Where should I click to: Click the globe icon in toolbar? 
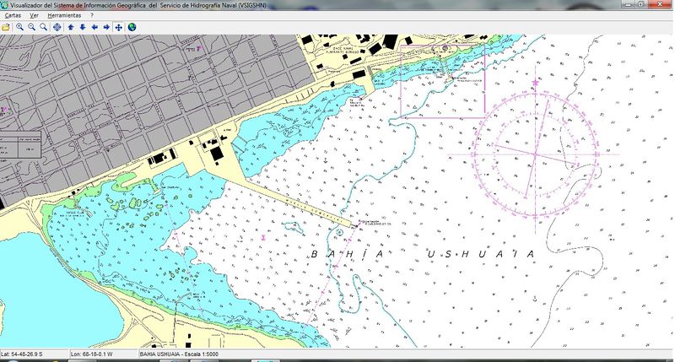132,27
